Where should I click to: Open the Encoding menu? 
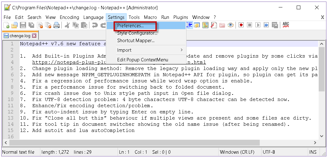(x=69, y=17)
